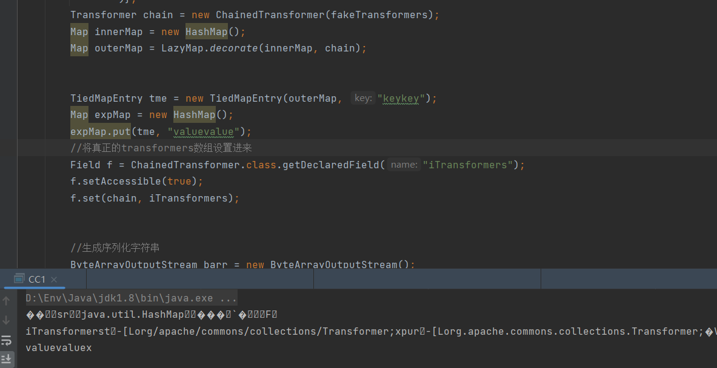Click the up arrow in the console gutter
Screen dimensions: 717x368
tap(7, 301)
